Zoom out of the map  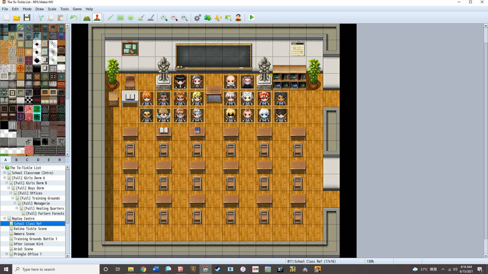[174, 18]
